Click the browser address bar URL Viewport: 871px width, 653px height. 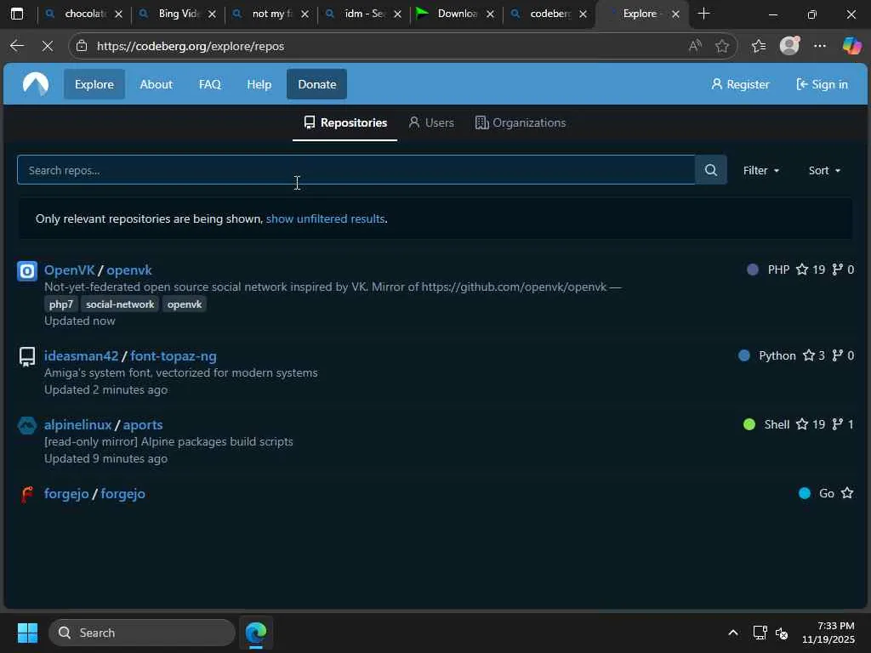tap(191, 46)
